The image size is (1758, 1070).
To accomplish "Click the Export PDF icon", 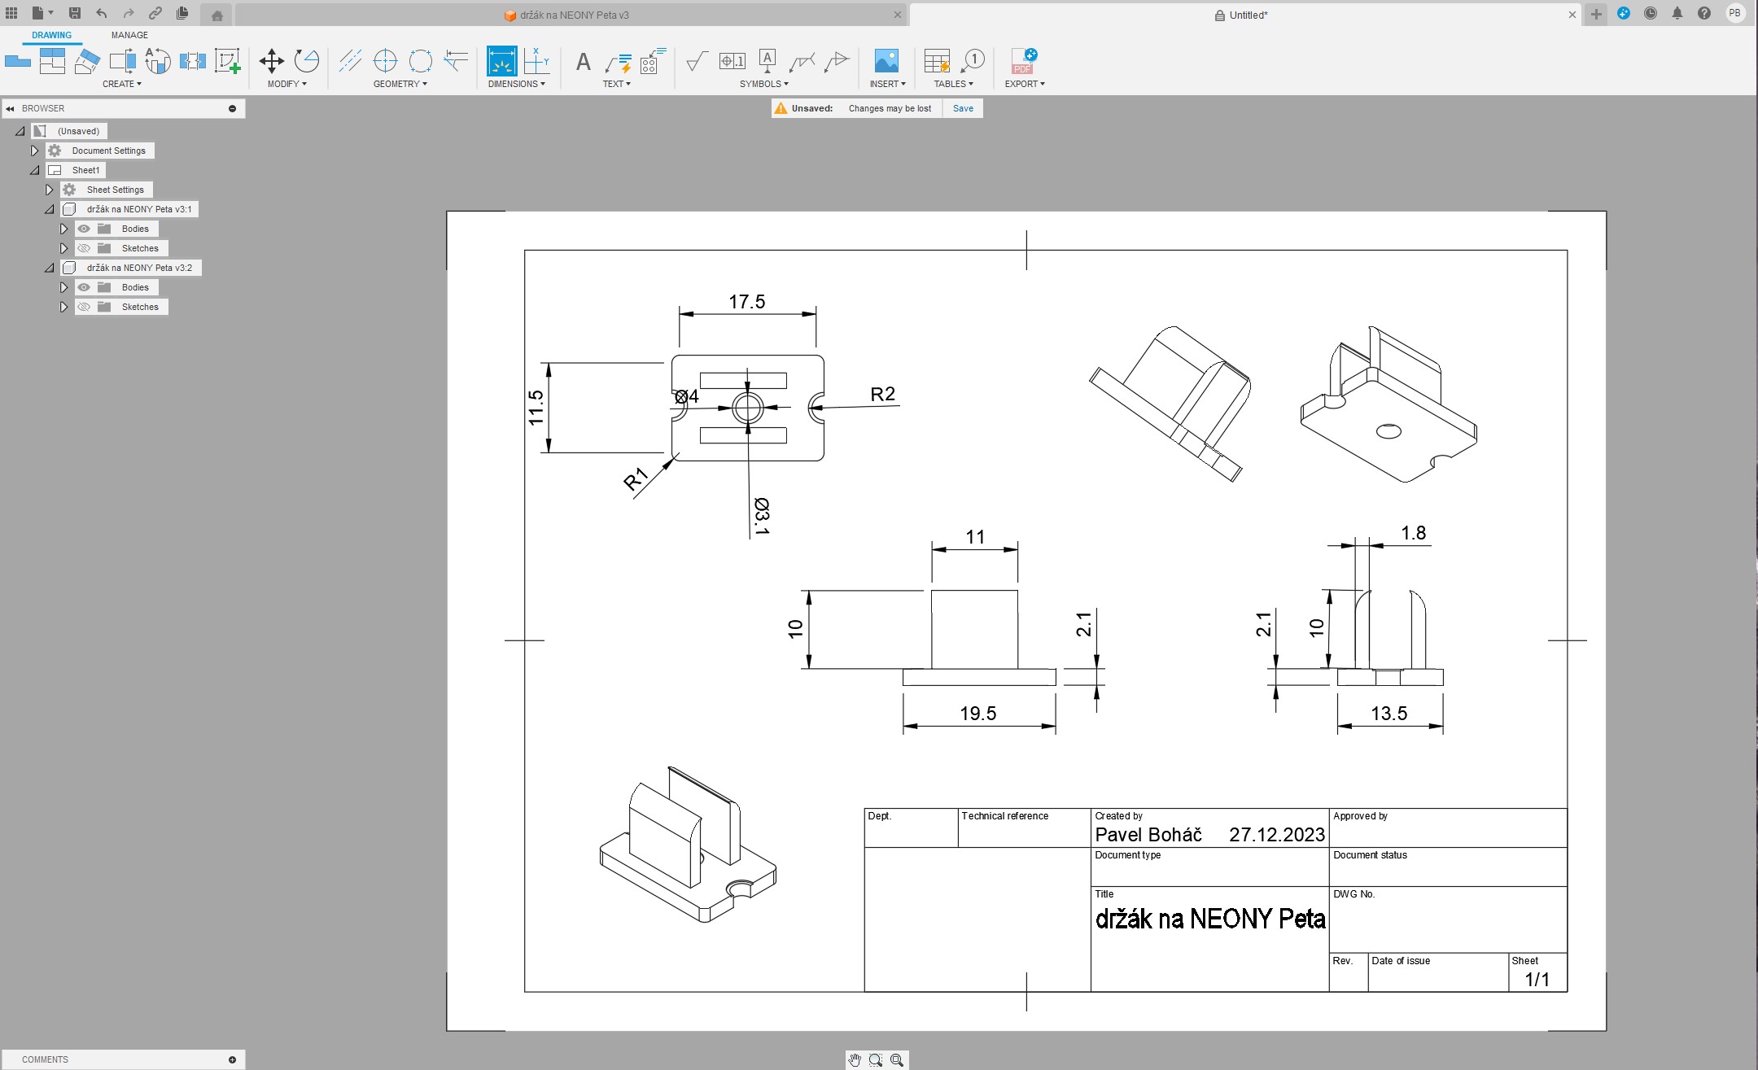I will pyautogui.click(x=1023, y=61).
